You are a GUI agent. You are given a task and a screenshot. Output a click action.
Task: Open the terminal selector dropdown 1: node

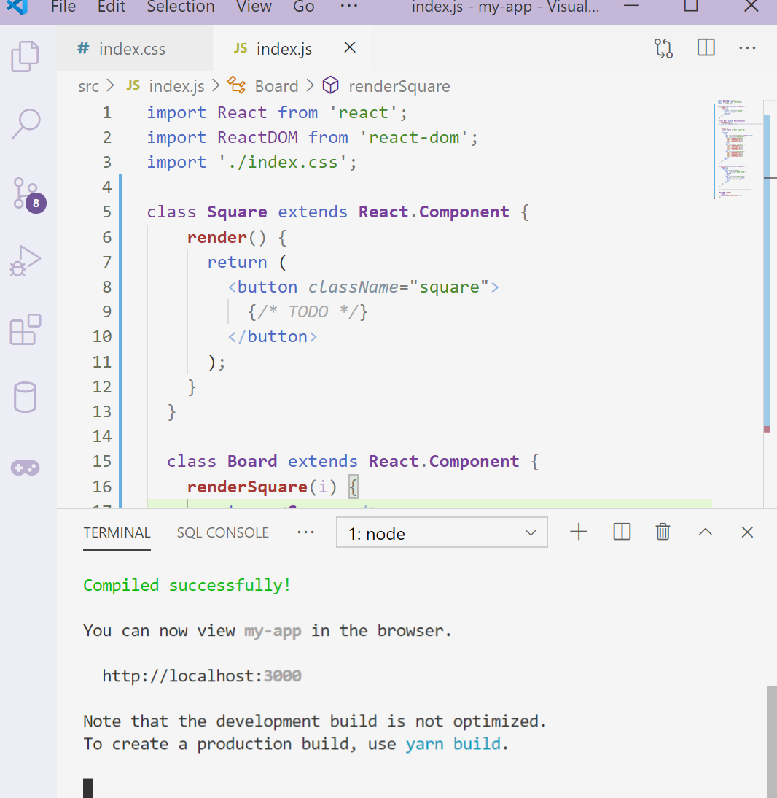click(x=442, y=532)
